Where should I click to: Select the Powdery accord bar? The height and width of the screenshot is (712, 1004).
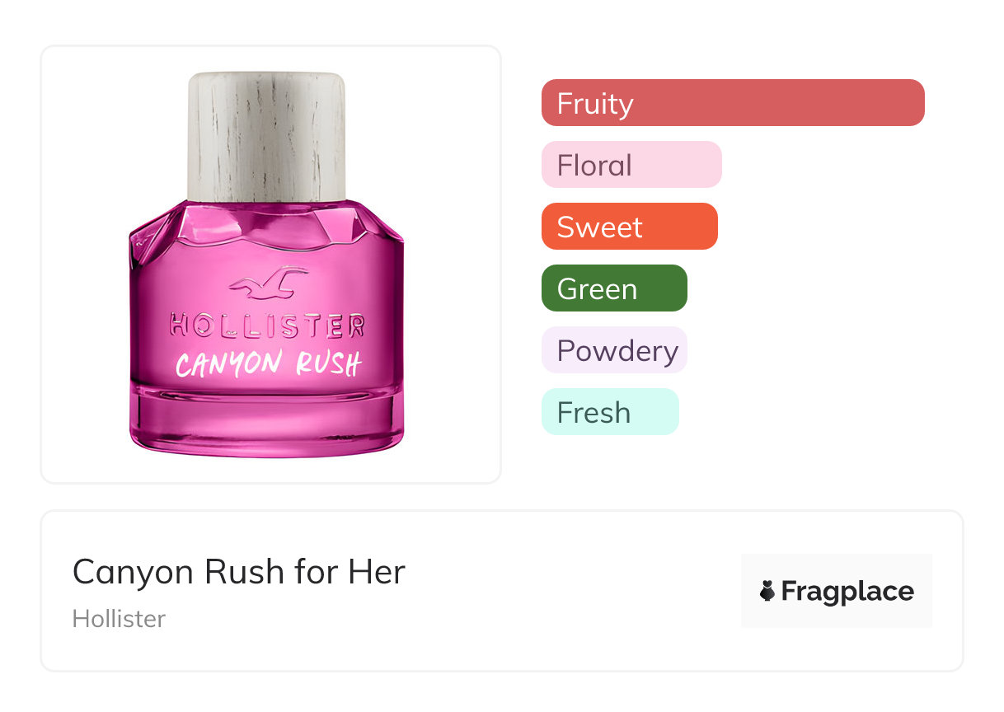(613, 350)
